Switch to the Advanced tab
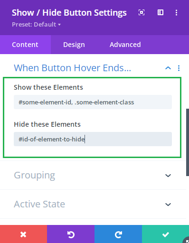This screenshot has height=243, width=189. 125,45
